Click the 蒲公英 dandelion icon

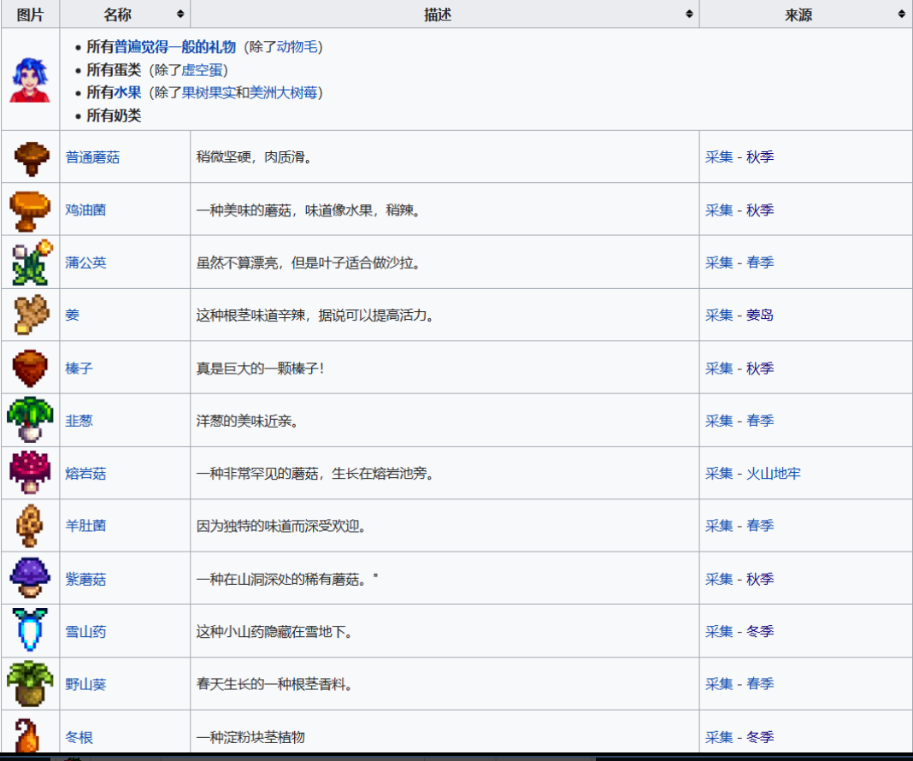click(x=31, y=263)
